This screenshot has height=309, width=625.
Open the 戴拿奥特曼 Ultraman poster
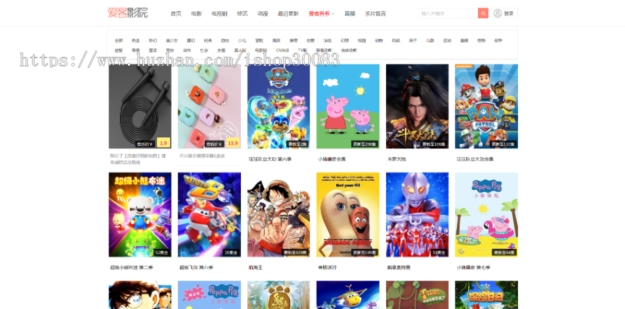click(x=417, y=215)
